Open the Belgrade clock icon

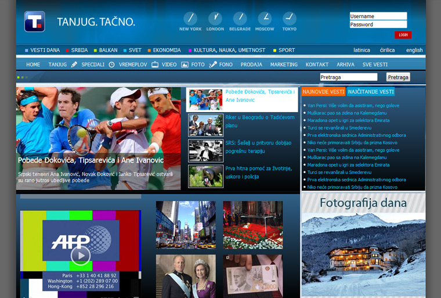tap(240, 19)
